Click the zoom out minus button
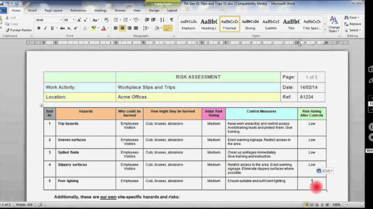 tap(345, 205)
